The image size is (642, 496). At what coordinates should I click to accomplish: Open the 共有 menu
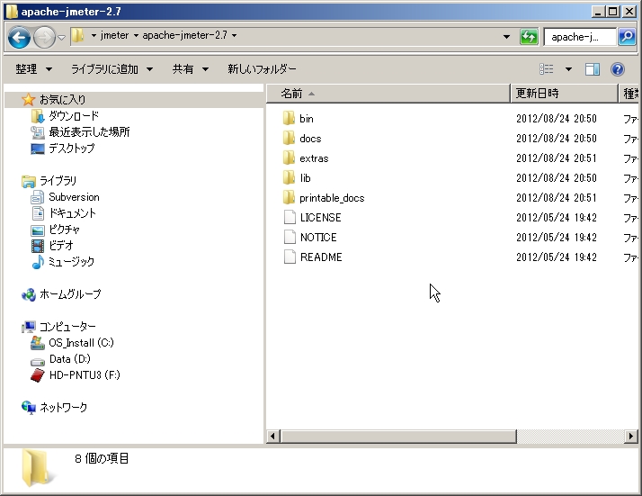pyautogui.click(x=191, y=69)
